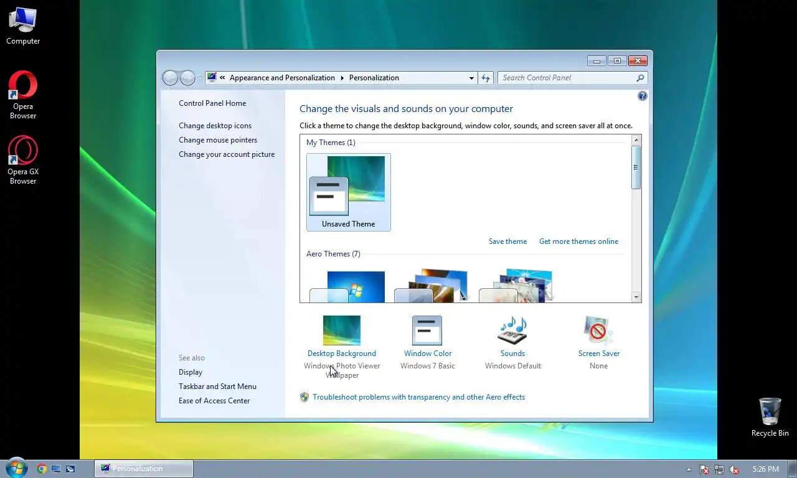This screenshot has width=797, height=478.
Task: Click the Personalization breadcrumb
Action: (374, 78)
